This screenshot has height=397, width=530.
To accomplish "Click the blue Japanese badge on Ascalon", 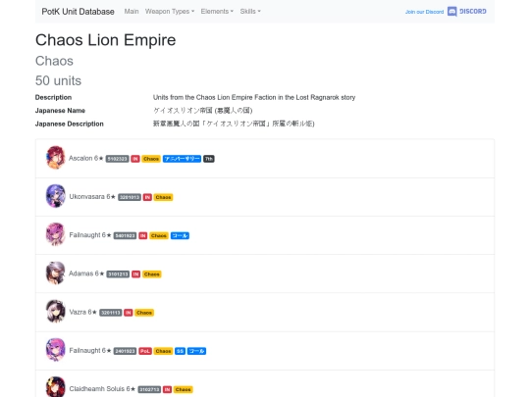I will (x=182, y=159).
